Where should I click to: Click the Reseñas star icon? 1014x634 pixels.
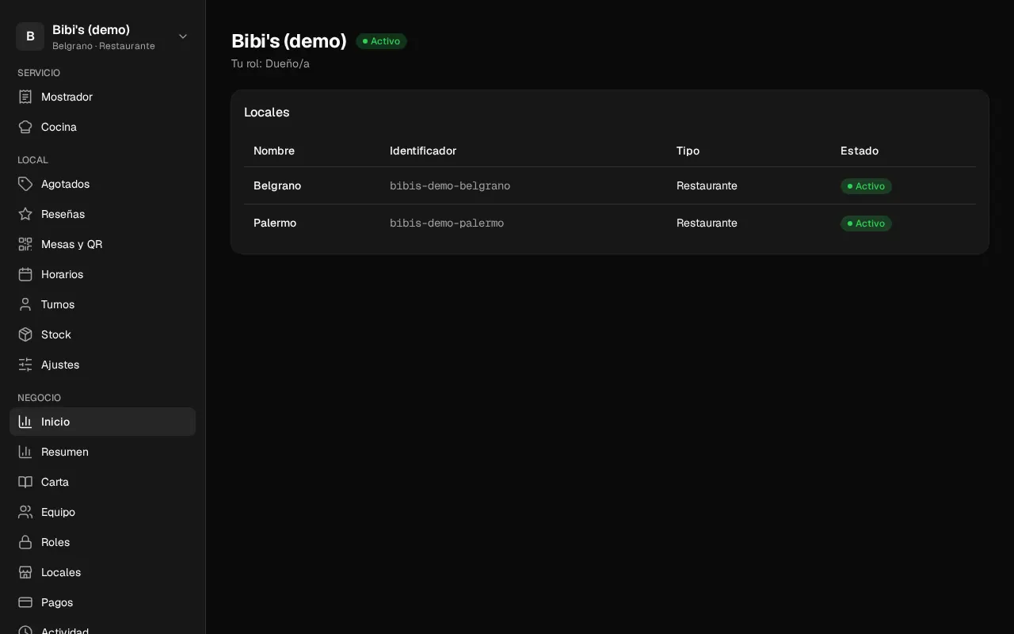click(x=25, y=214)
